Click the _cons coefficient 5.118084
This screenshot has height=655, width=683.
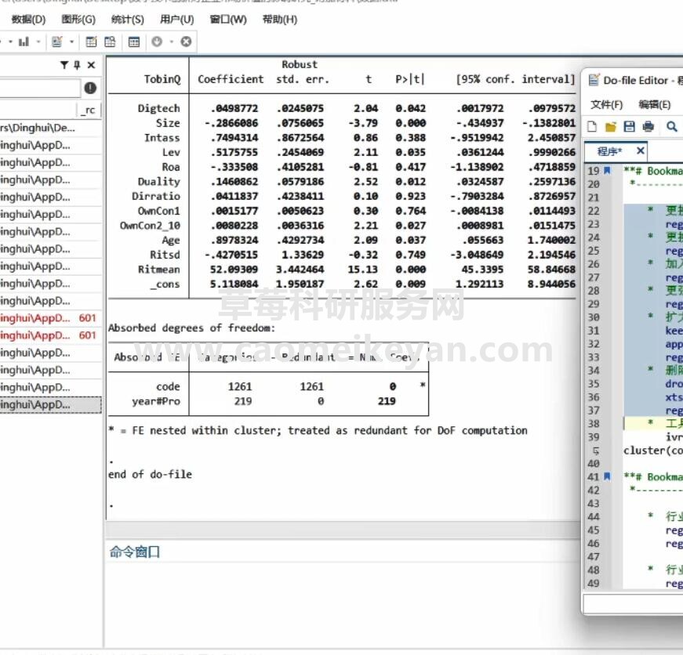tap(234, 284)
